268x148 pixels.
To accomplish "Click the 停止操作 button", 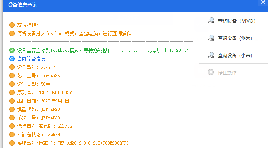I will [233, 72].
